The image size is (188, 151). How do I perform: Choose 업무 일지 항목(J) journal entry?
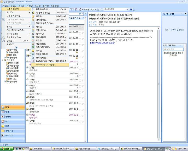pyautogui.click(x=50, y=47)
